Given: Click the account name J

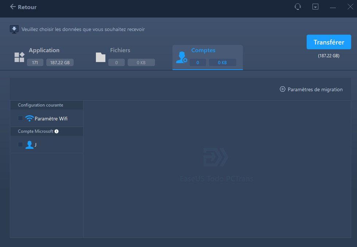Looking at the screenshot, I should (x=35, y=145).
